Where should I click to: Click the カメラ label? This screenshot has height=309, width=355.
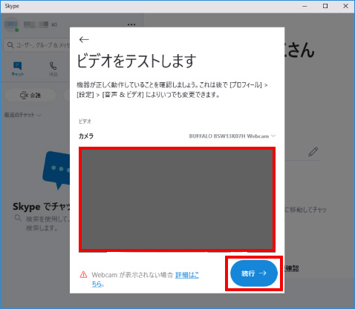pyautogui.click(x=86, y=136)
